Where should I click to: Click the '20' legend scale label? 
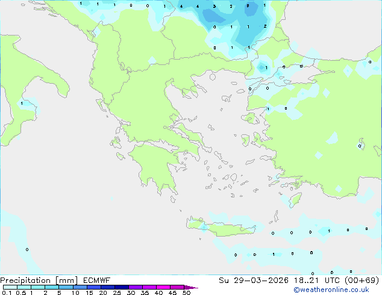tap(103, 293)
